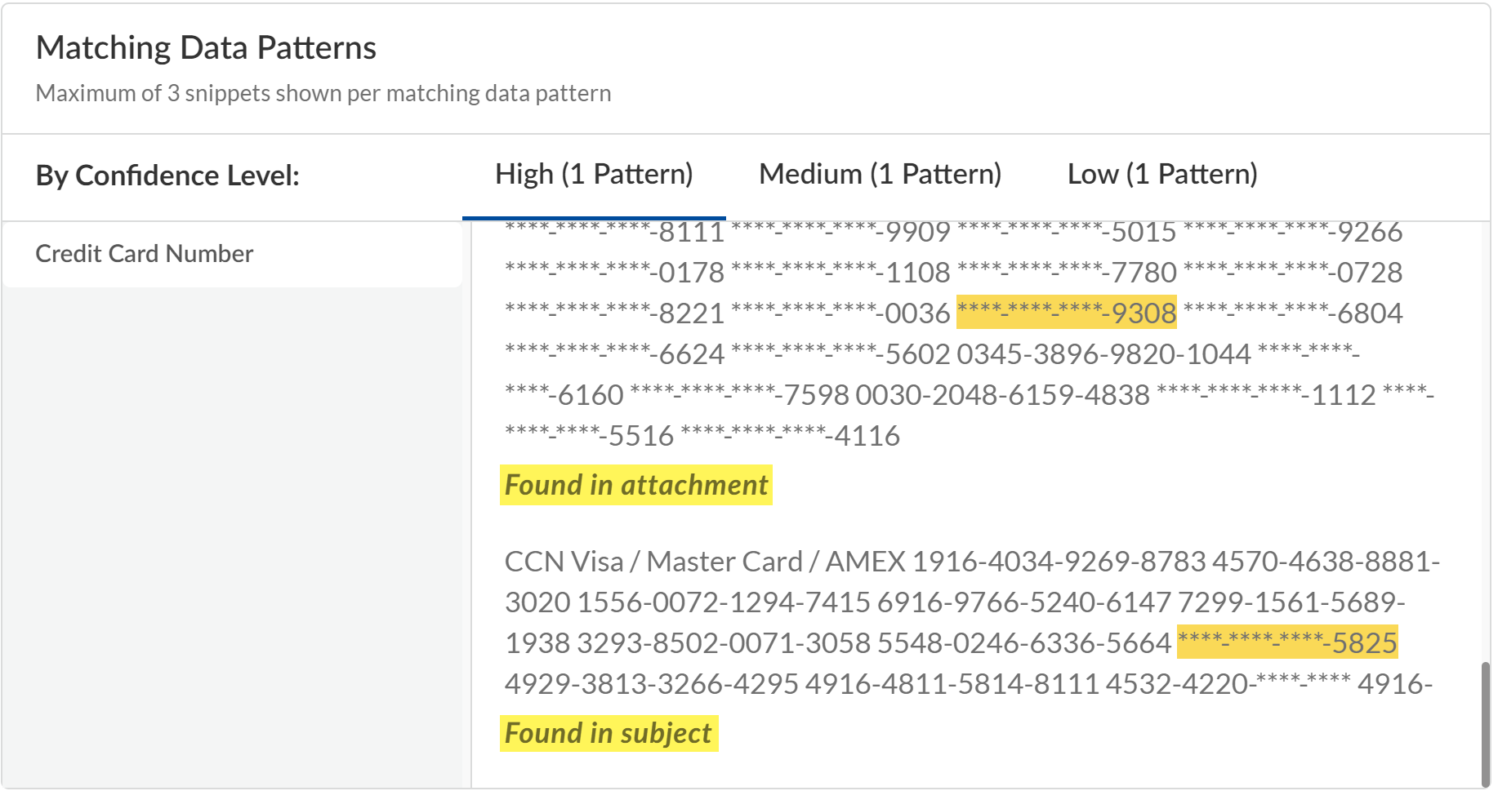The height and width of the screenshot is (791, 1498).
Task: Click card number 0030-2048-6159-4838
Action: pos(1002,395)
